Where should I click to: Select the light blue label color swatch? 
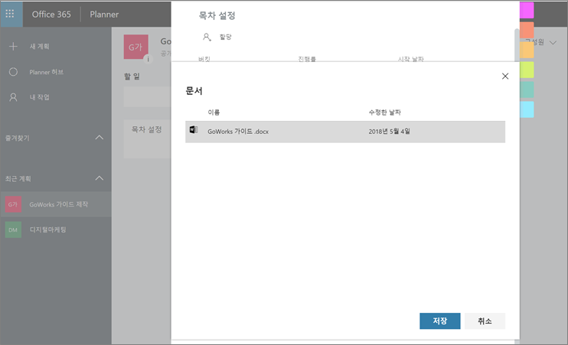[x=527, y=109]
